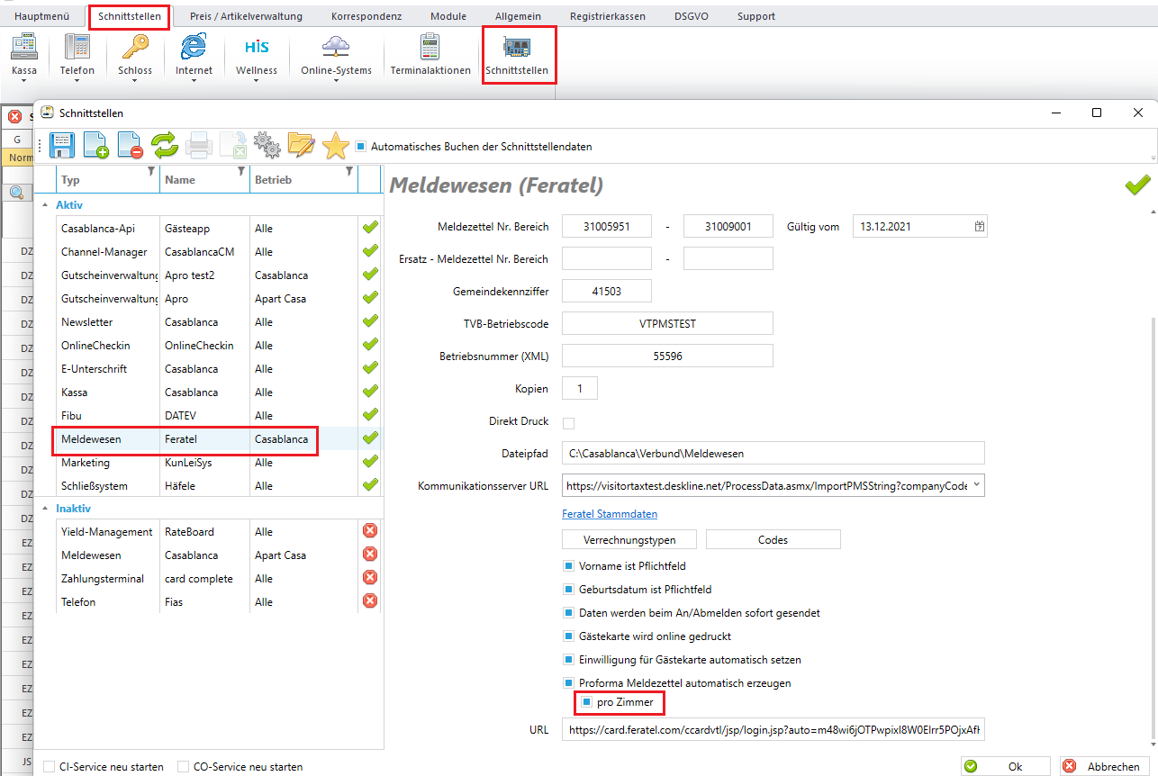Open the folder with pencil icon

click(x=301, y=145)
